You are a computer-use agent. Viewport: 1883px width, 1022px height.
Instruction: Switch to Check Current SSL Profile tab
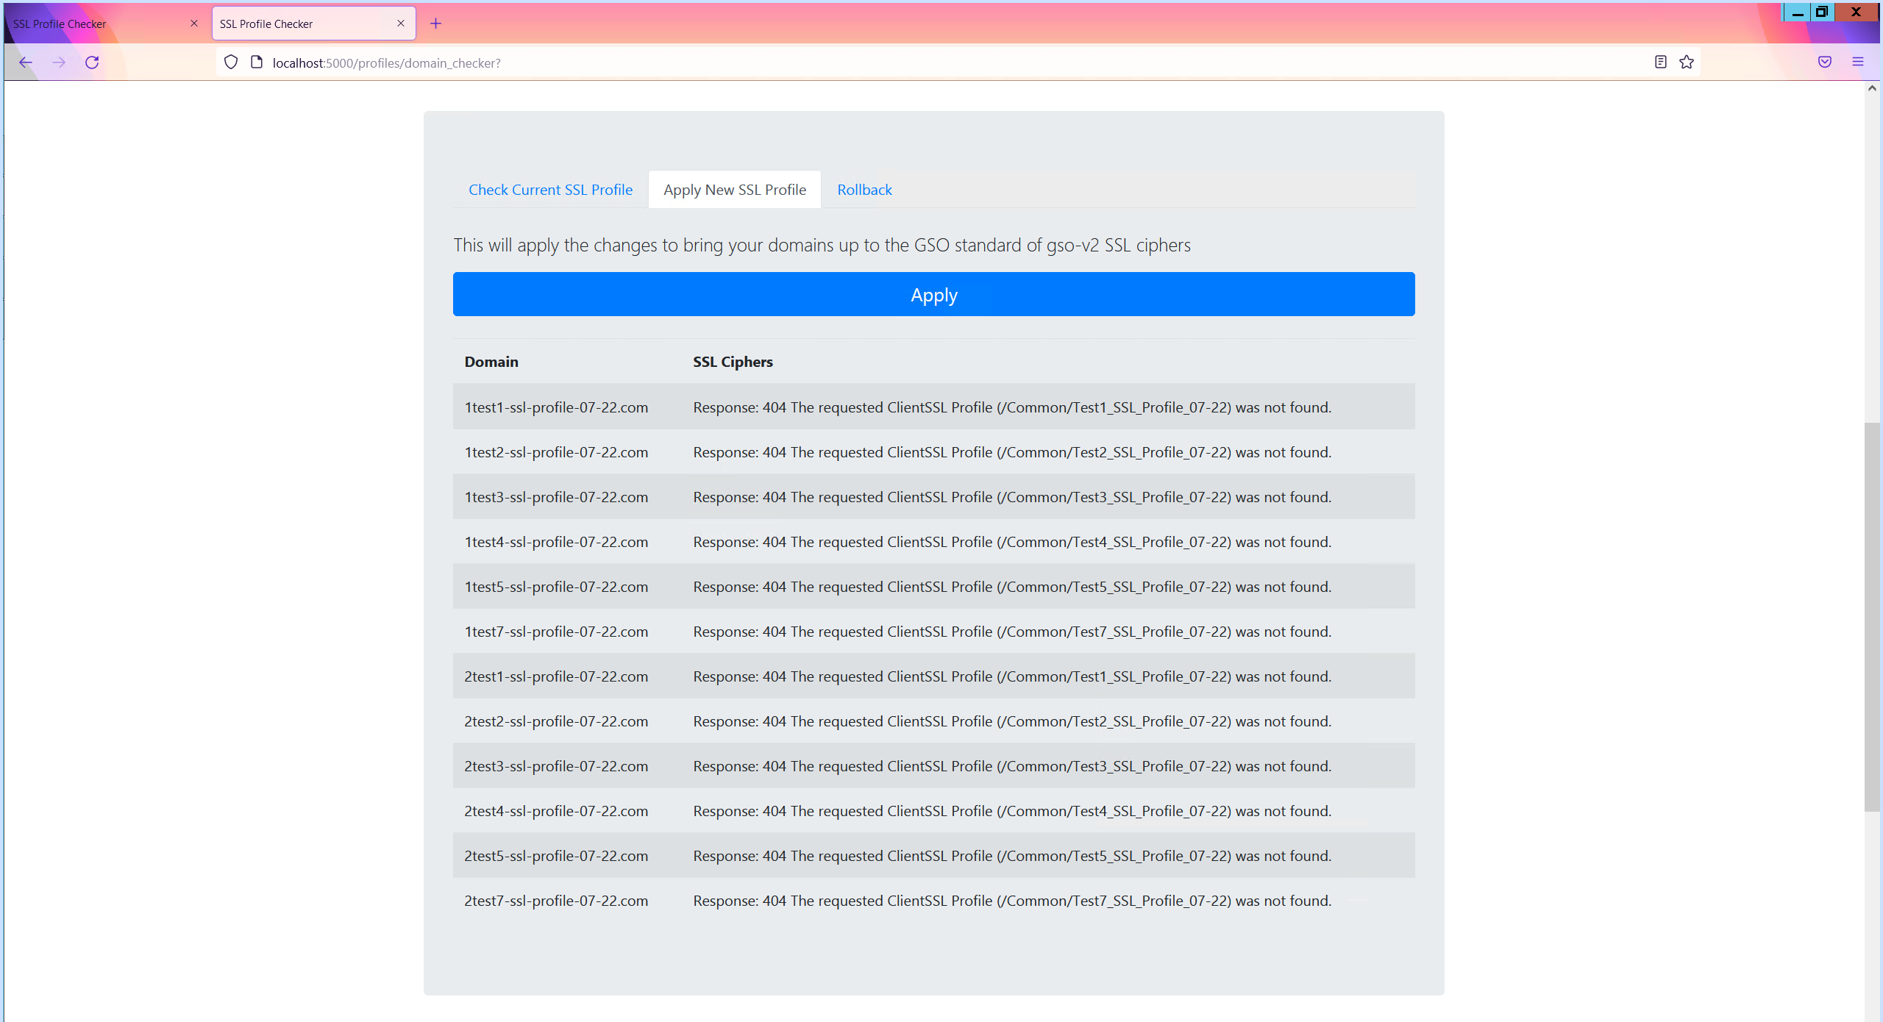(x=550, y=190)
